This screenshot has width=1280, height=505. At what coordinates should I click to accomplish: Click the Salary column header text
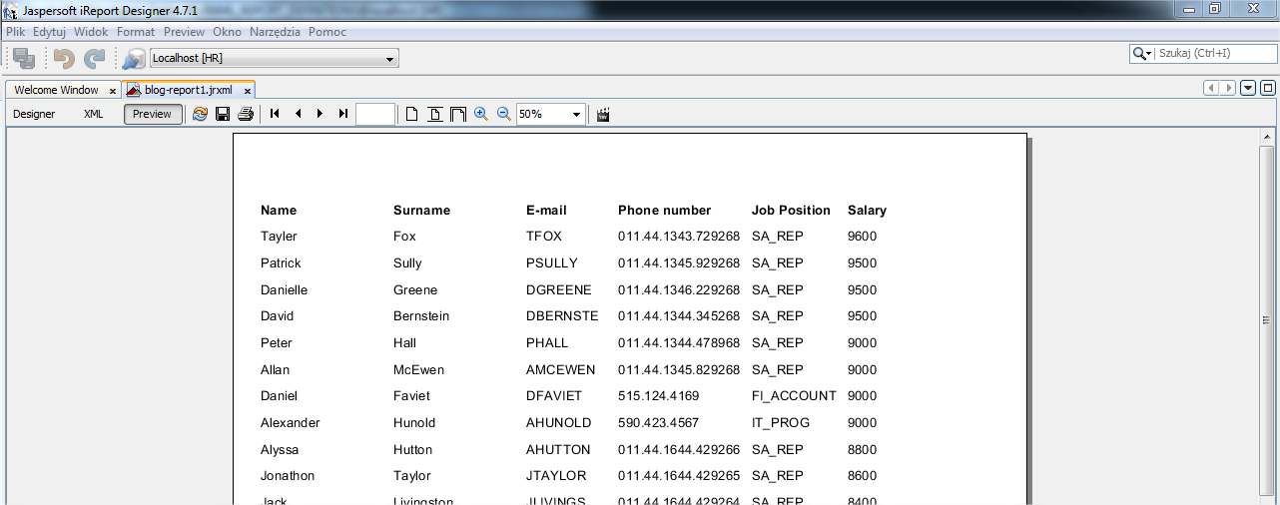coord(867,211)
